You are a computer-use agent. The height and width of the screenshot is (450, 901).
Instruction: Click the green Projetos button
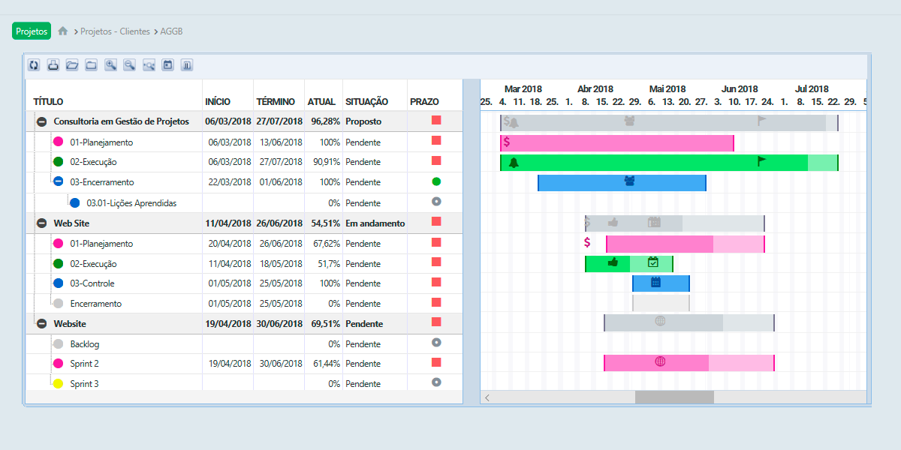(x=32, y=31)
